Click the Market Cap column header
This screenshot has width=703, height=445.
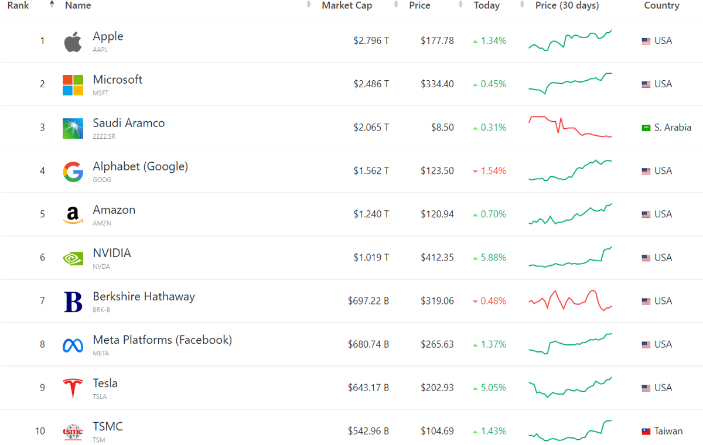tap(347, 5)
